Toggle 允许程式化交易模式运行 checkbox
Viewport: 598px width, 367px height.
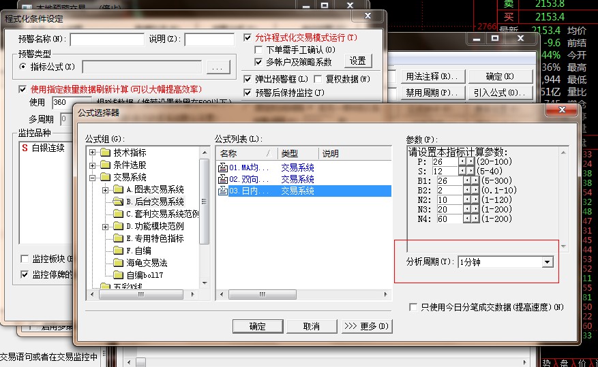248,37
